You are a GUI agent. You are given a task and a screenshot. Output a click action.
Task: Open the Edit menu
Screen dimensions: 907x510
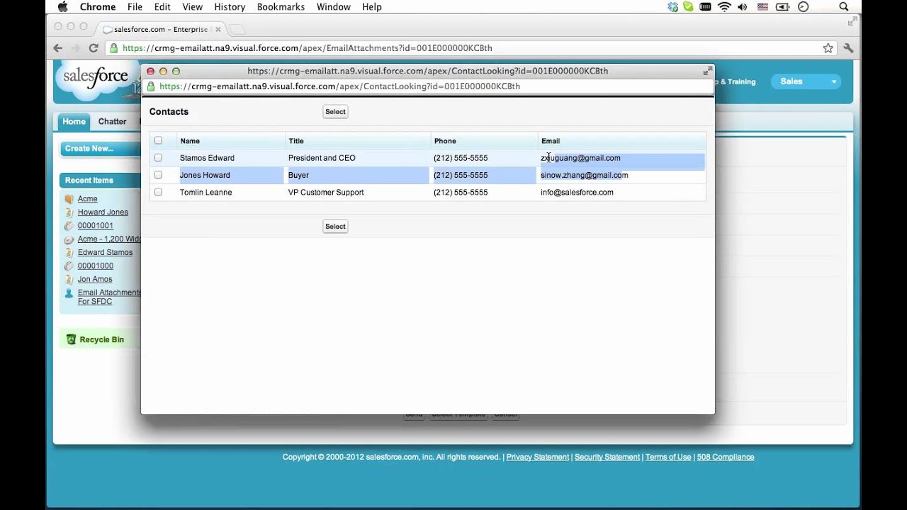click(x=162, y=7)
